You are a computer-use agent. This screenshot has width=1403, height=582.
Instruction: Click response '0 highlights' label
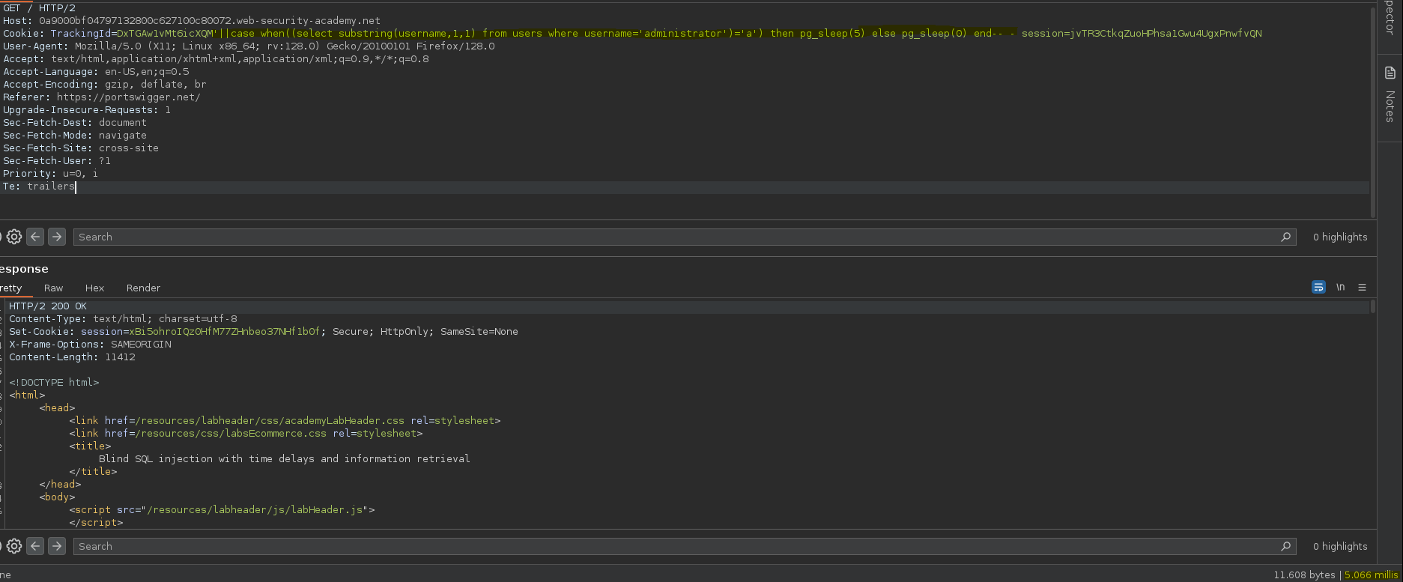[x=1340, y=546]
